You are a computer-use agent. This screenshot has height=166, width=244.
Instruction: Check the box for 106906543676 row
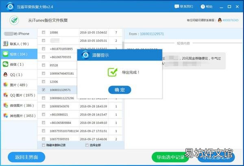click(x=44, y=106)
